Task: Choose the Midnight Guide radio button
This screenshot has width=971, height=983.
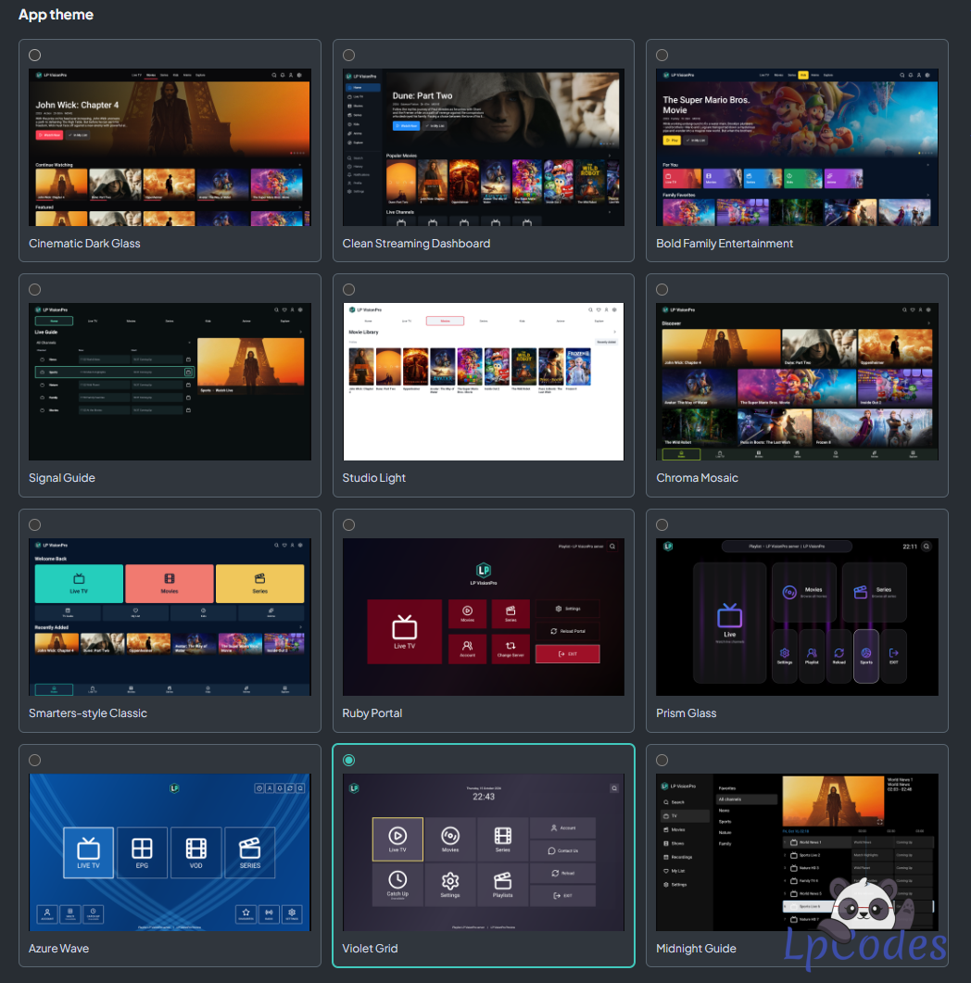Action: click(x=662, y=761)
